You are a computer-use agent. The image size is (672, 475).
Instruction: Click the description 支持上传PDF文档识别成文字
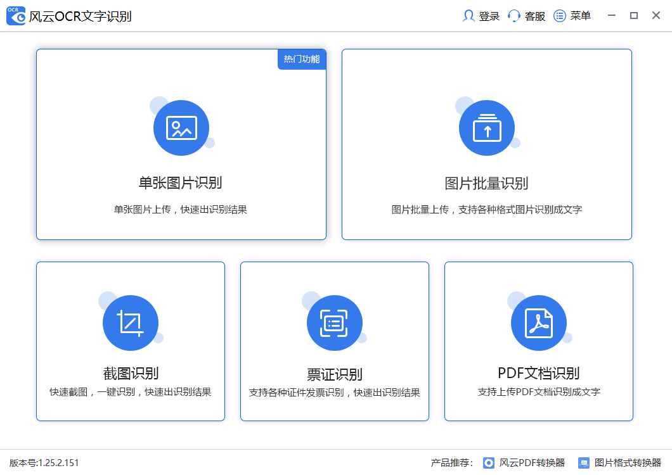(x=539, y=392)
